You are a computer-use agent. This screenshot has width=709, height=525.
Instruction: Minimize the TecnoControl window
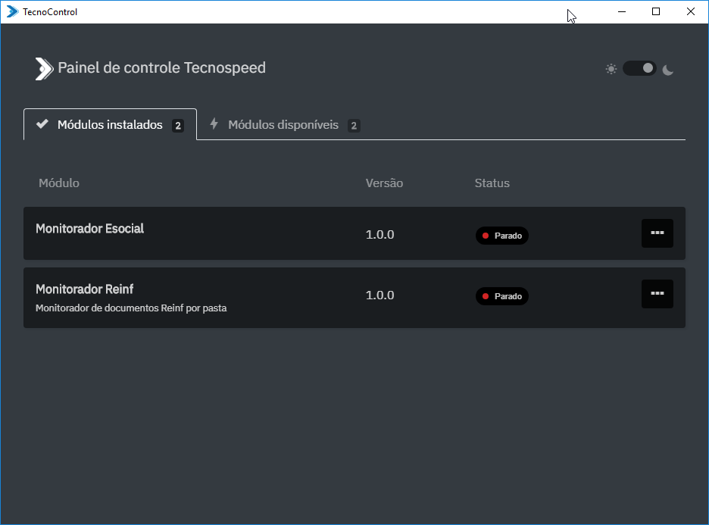pyautogui.click(x=622, y=12)
